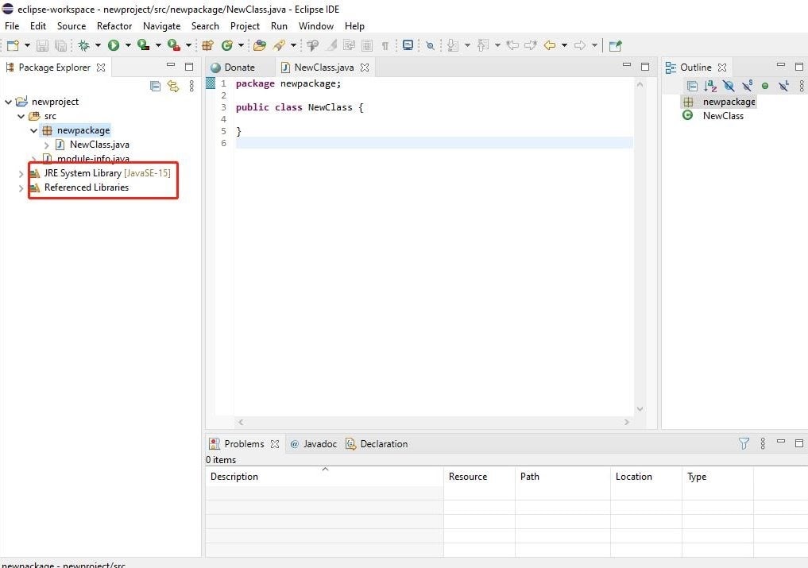
Task: Collapse all in Package Explorer
Action: coord(156,86)
